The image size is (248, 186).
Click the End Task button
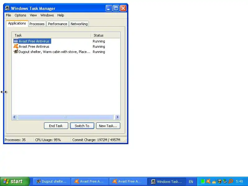[56, 126]
